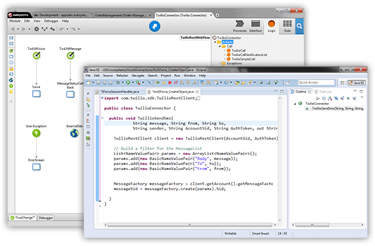Screen dimensions: 375x246
Task: Click the green Resume icon in Eclipse toolbar
Action: coord(157,83)
